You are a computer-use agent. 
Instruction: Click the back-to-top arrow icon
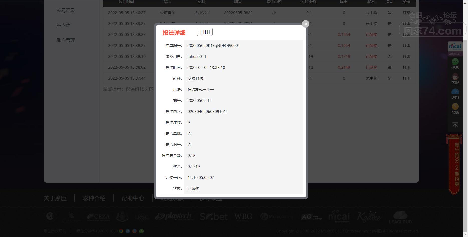[455, 125]
